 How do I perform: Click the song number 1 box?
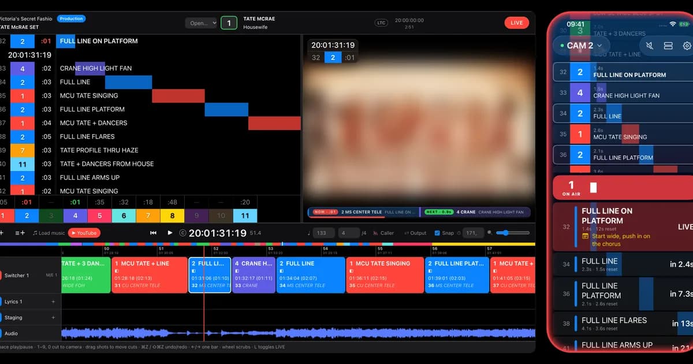pos(229,23)
